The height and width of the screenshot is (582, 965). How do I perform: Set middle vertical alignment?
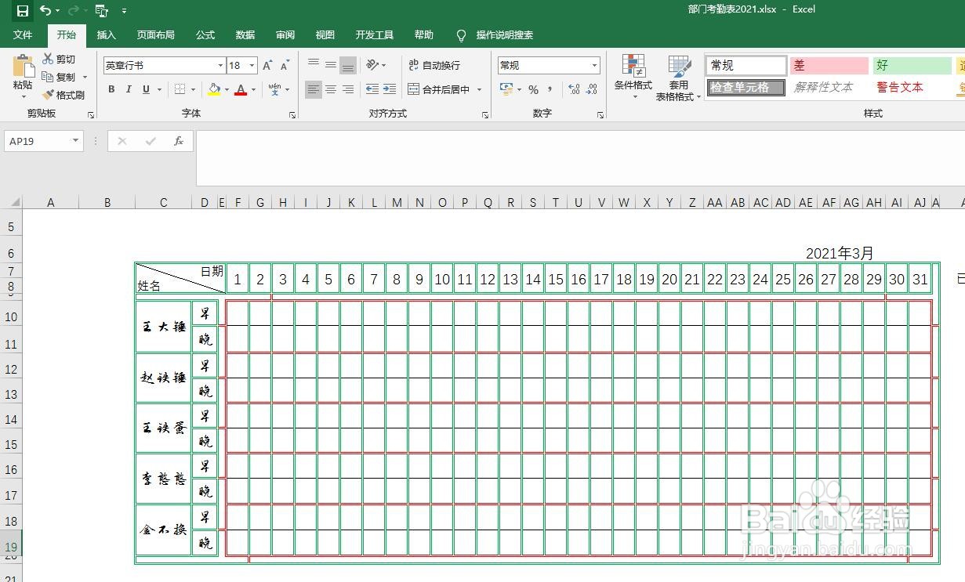click(331, 65)
